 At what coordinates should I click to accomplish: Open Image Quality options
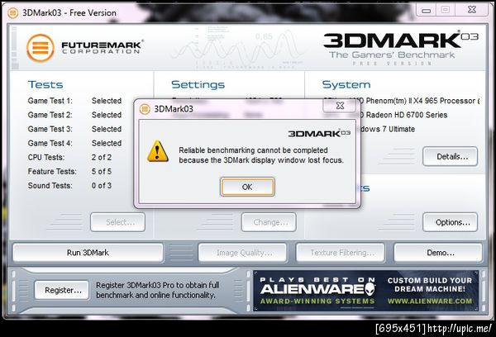coord(242,253)
